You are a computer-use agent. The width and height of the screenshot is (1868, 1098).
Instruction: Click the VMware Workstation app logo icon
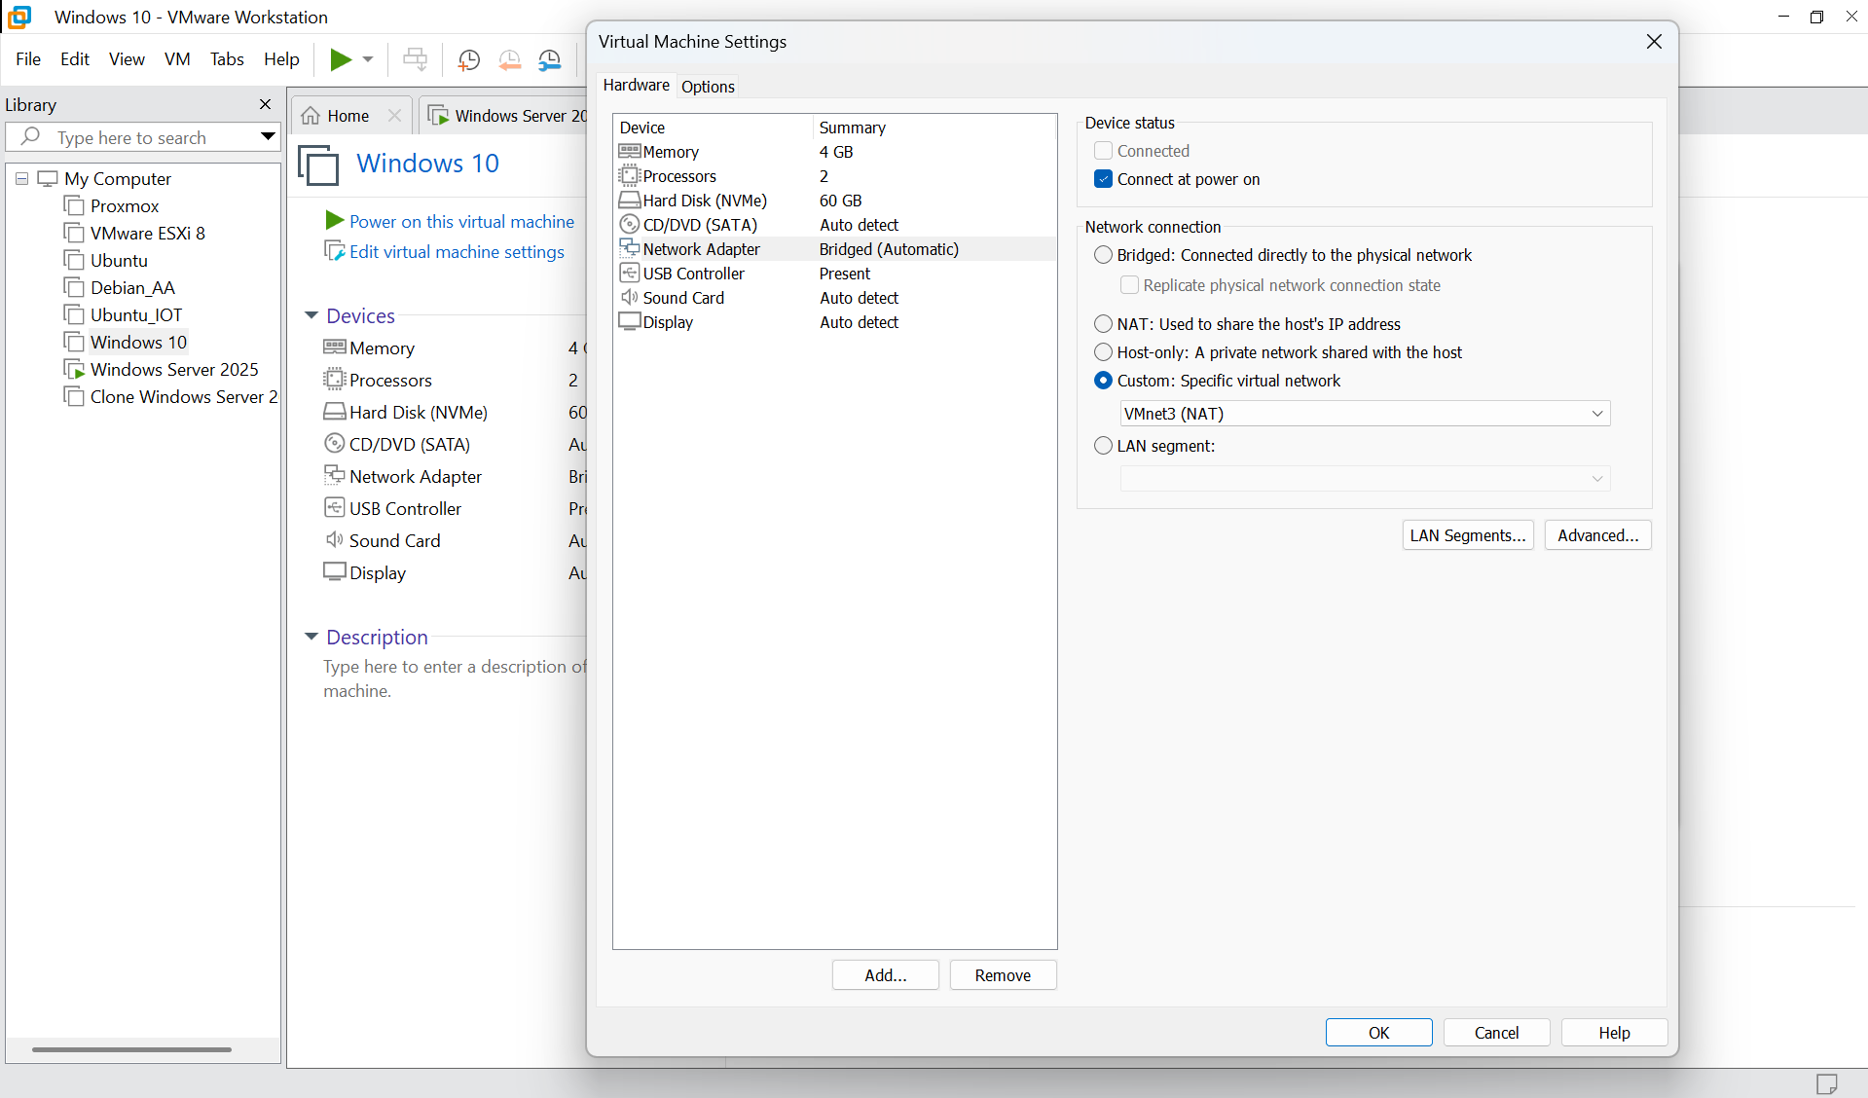pos(19,17)
